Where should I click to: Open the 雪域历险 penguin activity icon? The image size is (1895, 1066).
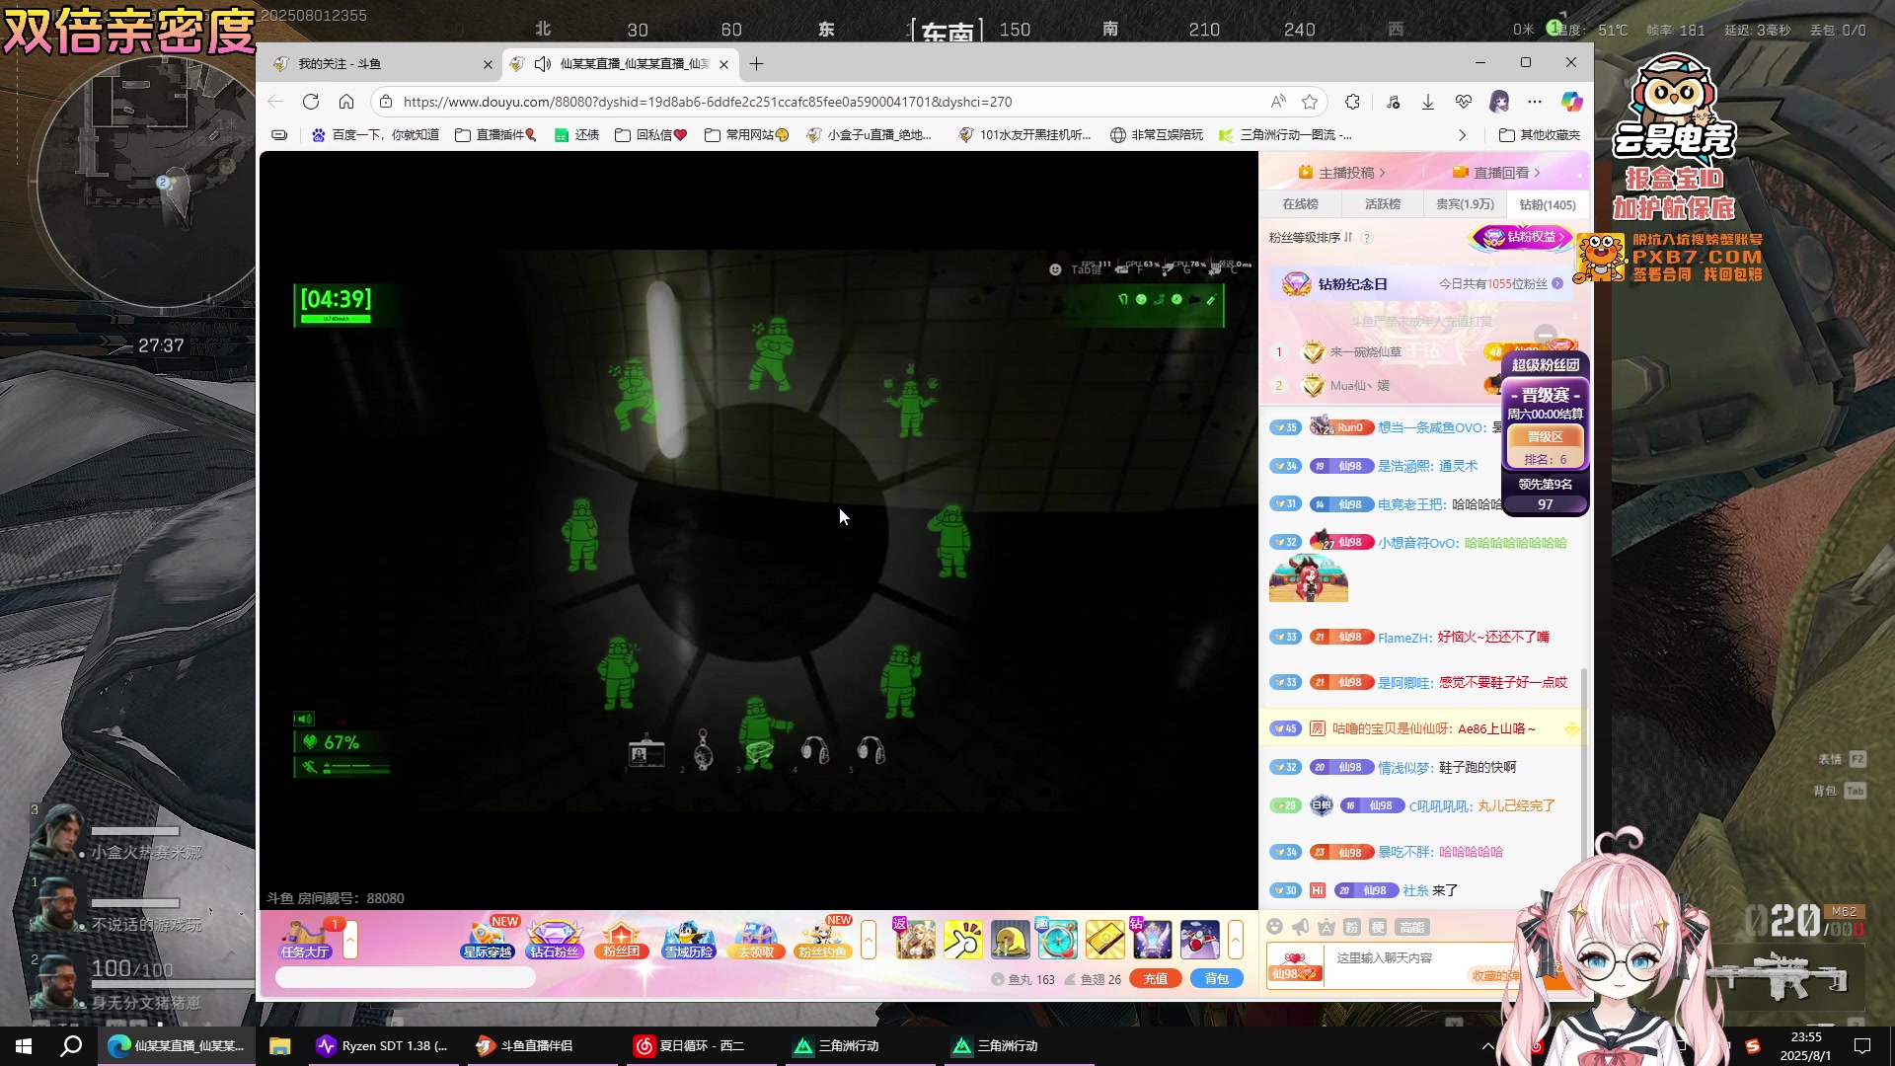(688, 940)
